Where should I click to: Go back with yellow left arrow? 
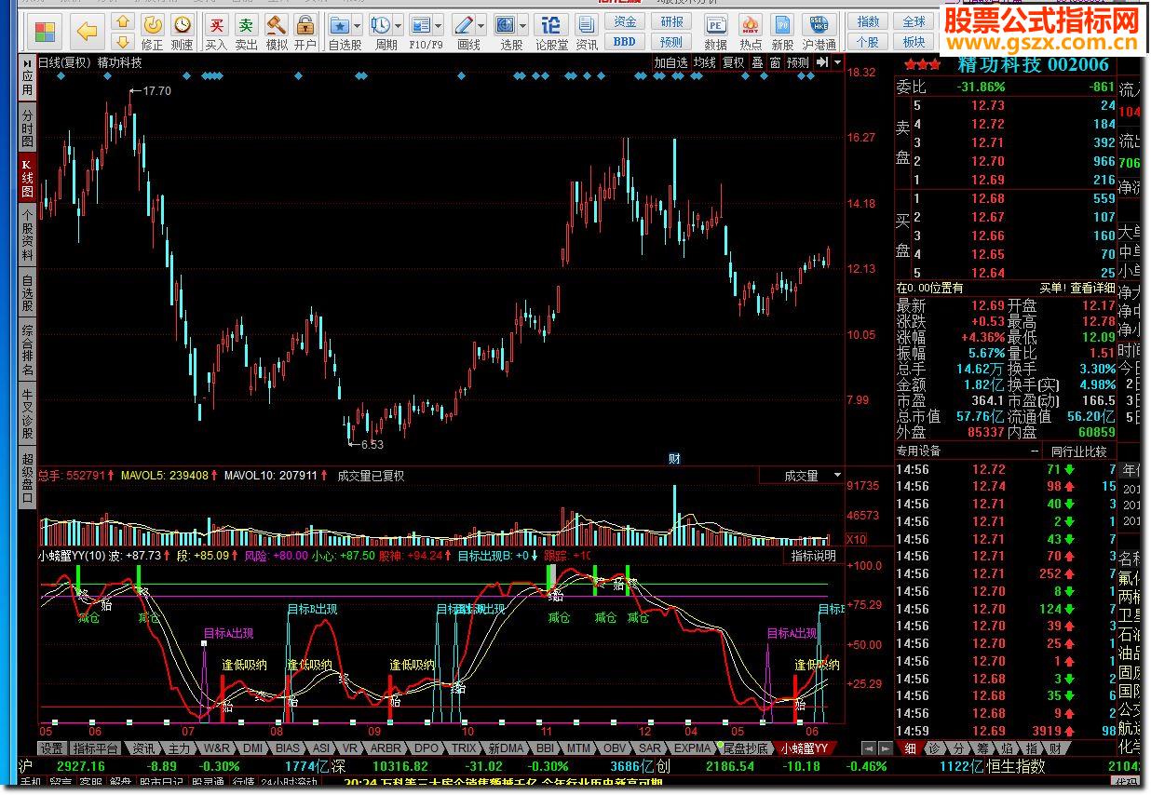[x=88, y=33]
